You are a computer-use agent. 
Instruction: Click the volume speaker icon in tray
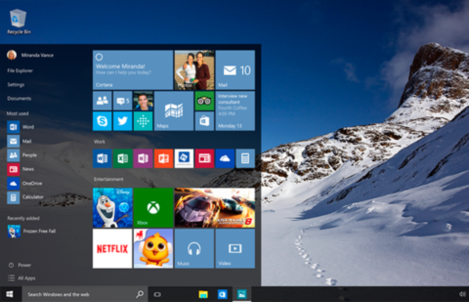click(463, 295)
